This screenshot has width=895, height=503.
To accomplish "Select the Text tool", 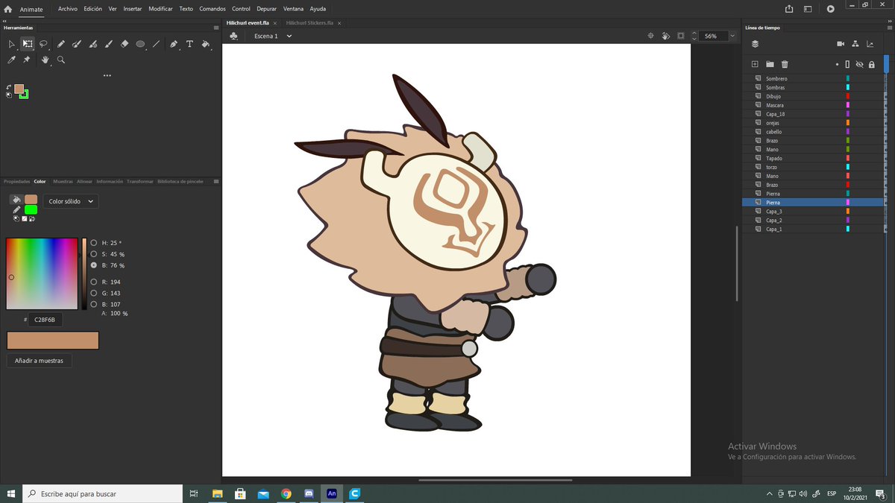I will point(189,44).
